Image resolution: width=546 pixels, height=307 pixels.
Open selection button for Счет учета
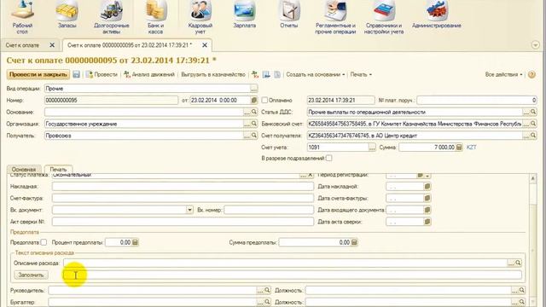point(372,148)
